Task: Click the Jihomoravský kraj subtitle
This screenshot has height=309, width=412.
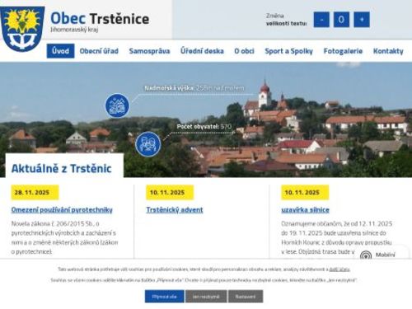Action: tap(74, 30)
